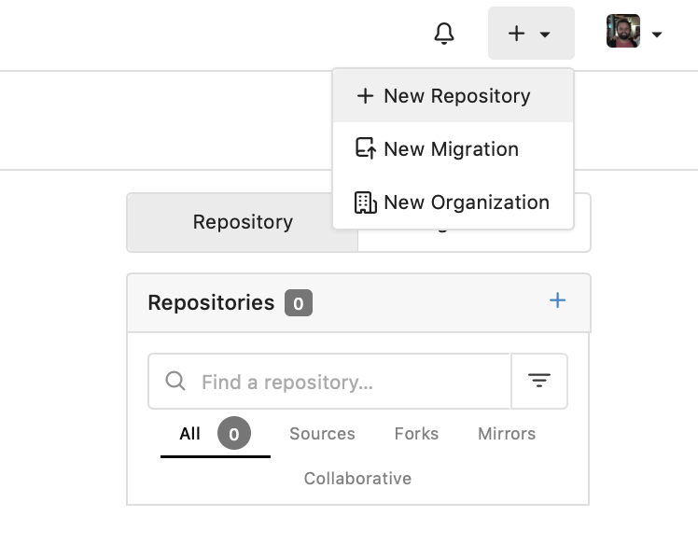The width and height of the screenshot is (698, 558).
Task: Click the plus create icon in header
Action: coord(516,34)
